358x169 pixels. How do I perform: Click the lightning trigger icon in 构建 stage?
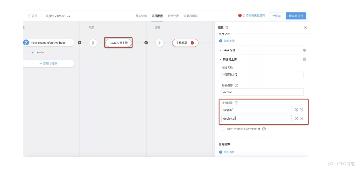[93, 43]
